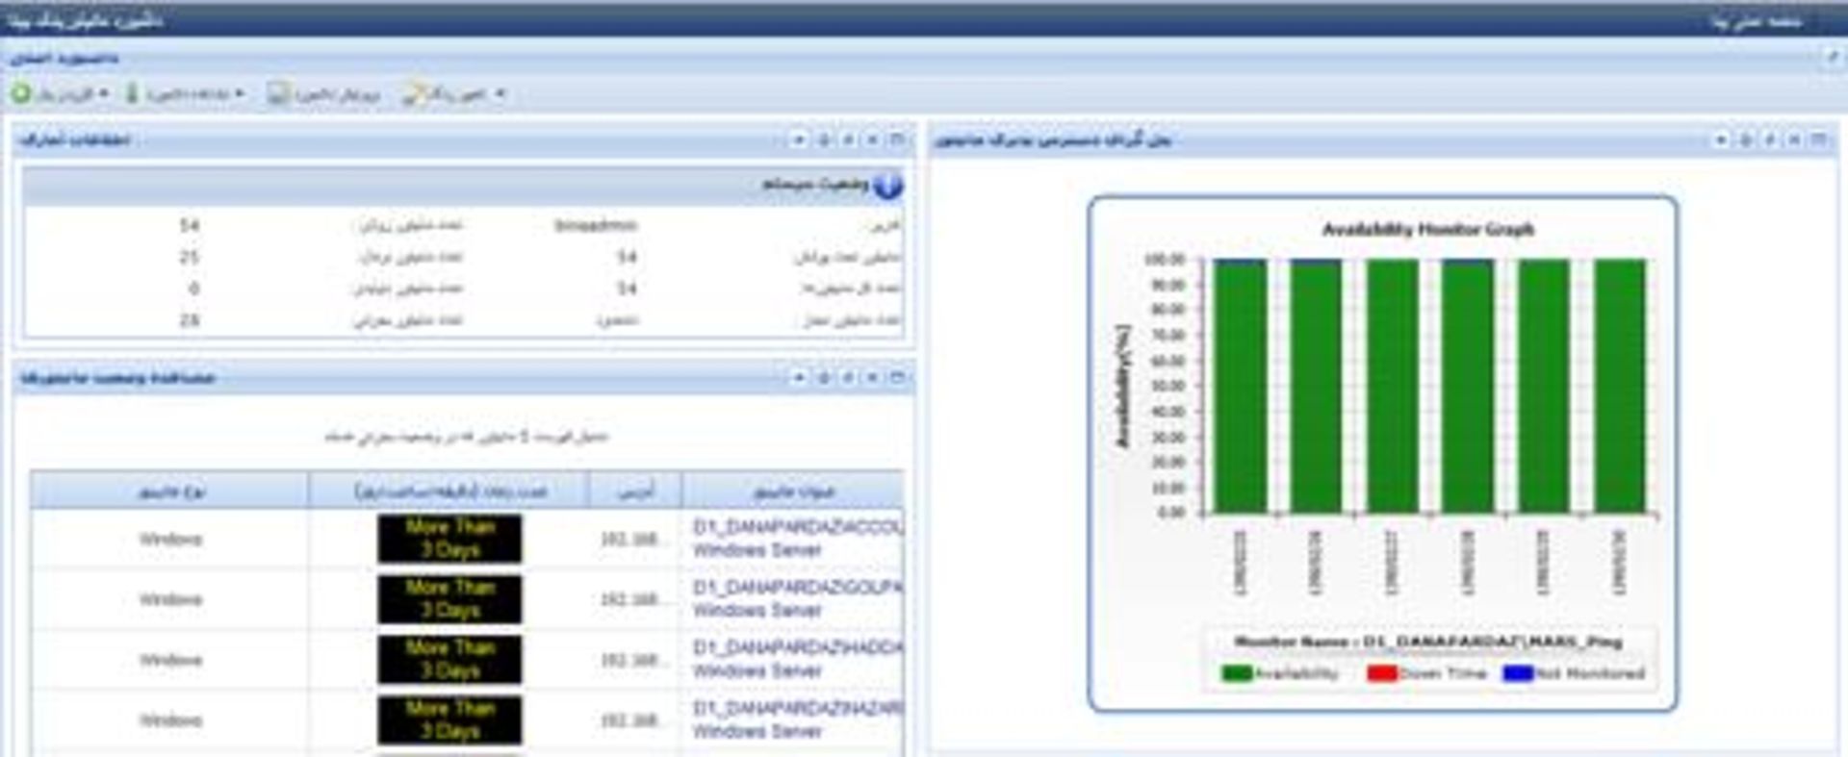This screenshot has height=757, width=1848.
Task: Click the pencil icon in the dashboard toolbar
Action: click(414, 93)
